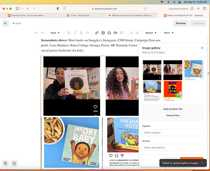Open Spotlight search in menu bar

click(x=174, y=2)
